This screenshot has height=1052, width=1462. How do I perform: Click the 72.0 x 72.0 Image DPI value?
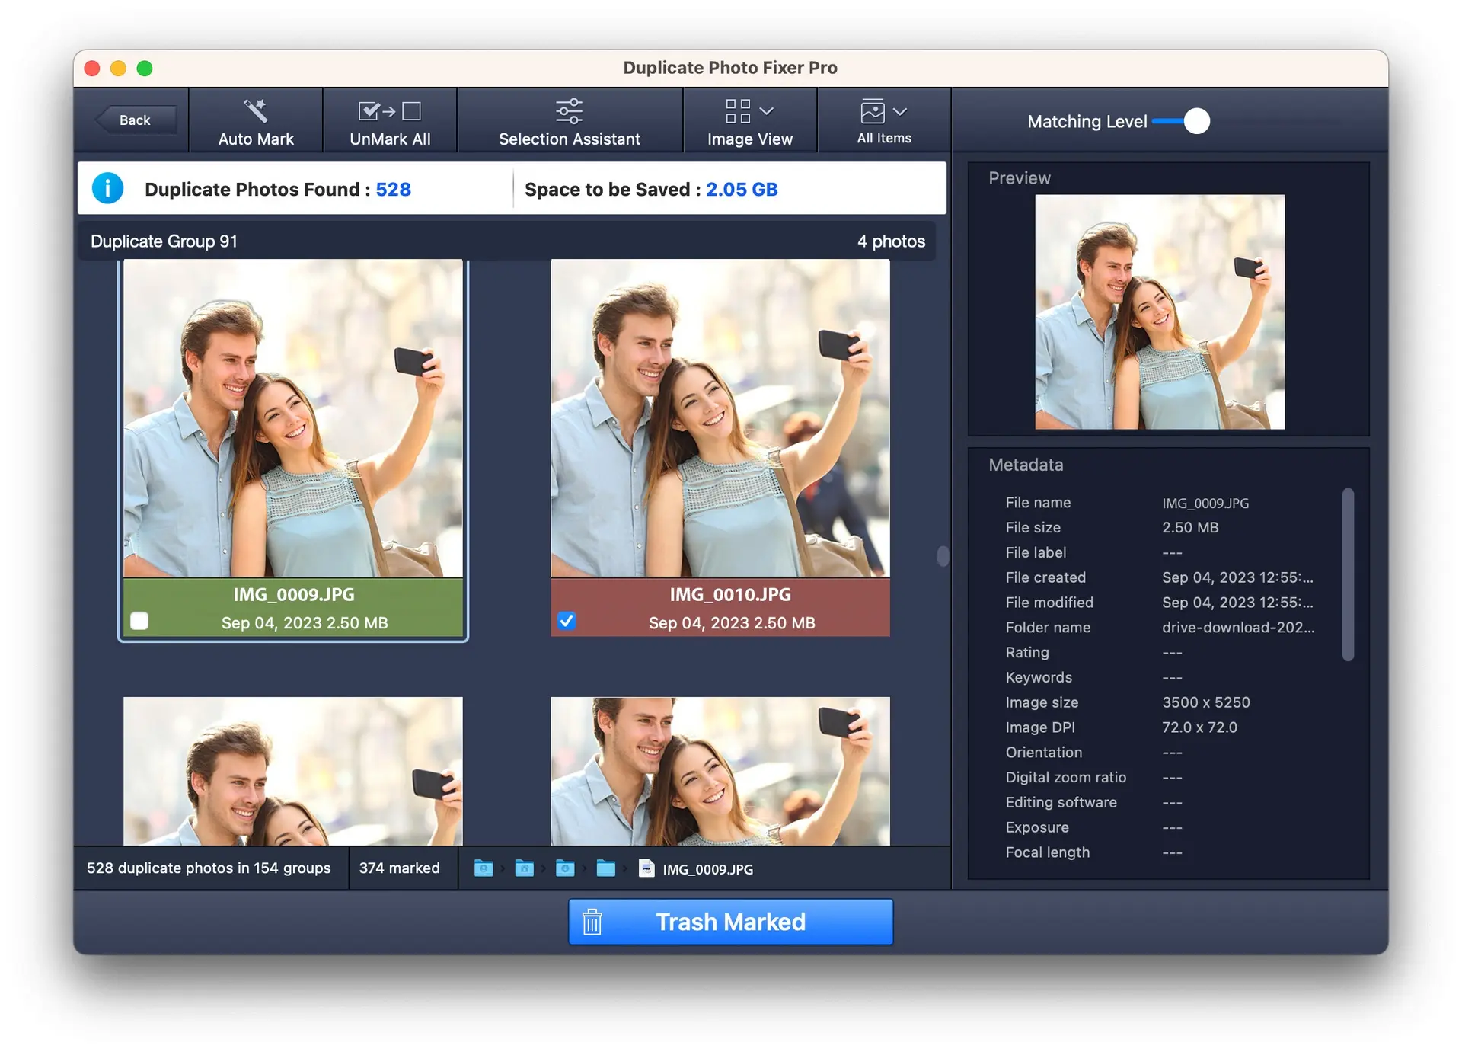click(1199, 727)
